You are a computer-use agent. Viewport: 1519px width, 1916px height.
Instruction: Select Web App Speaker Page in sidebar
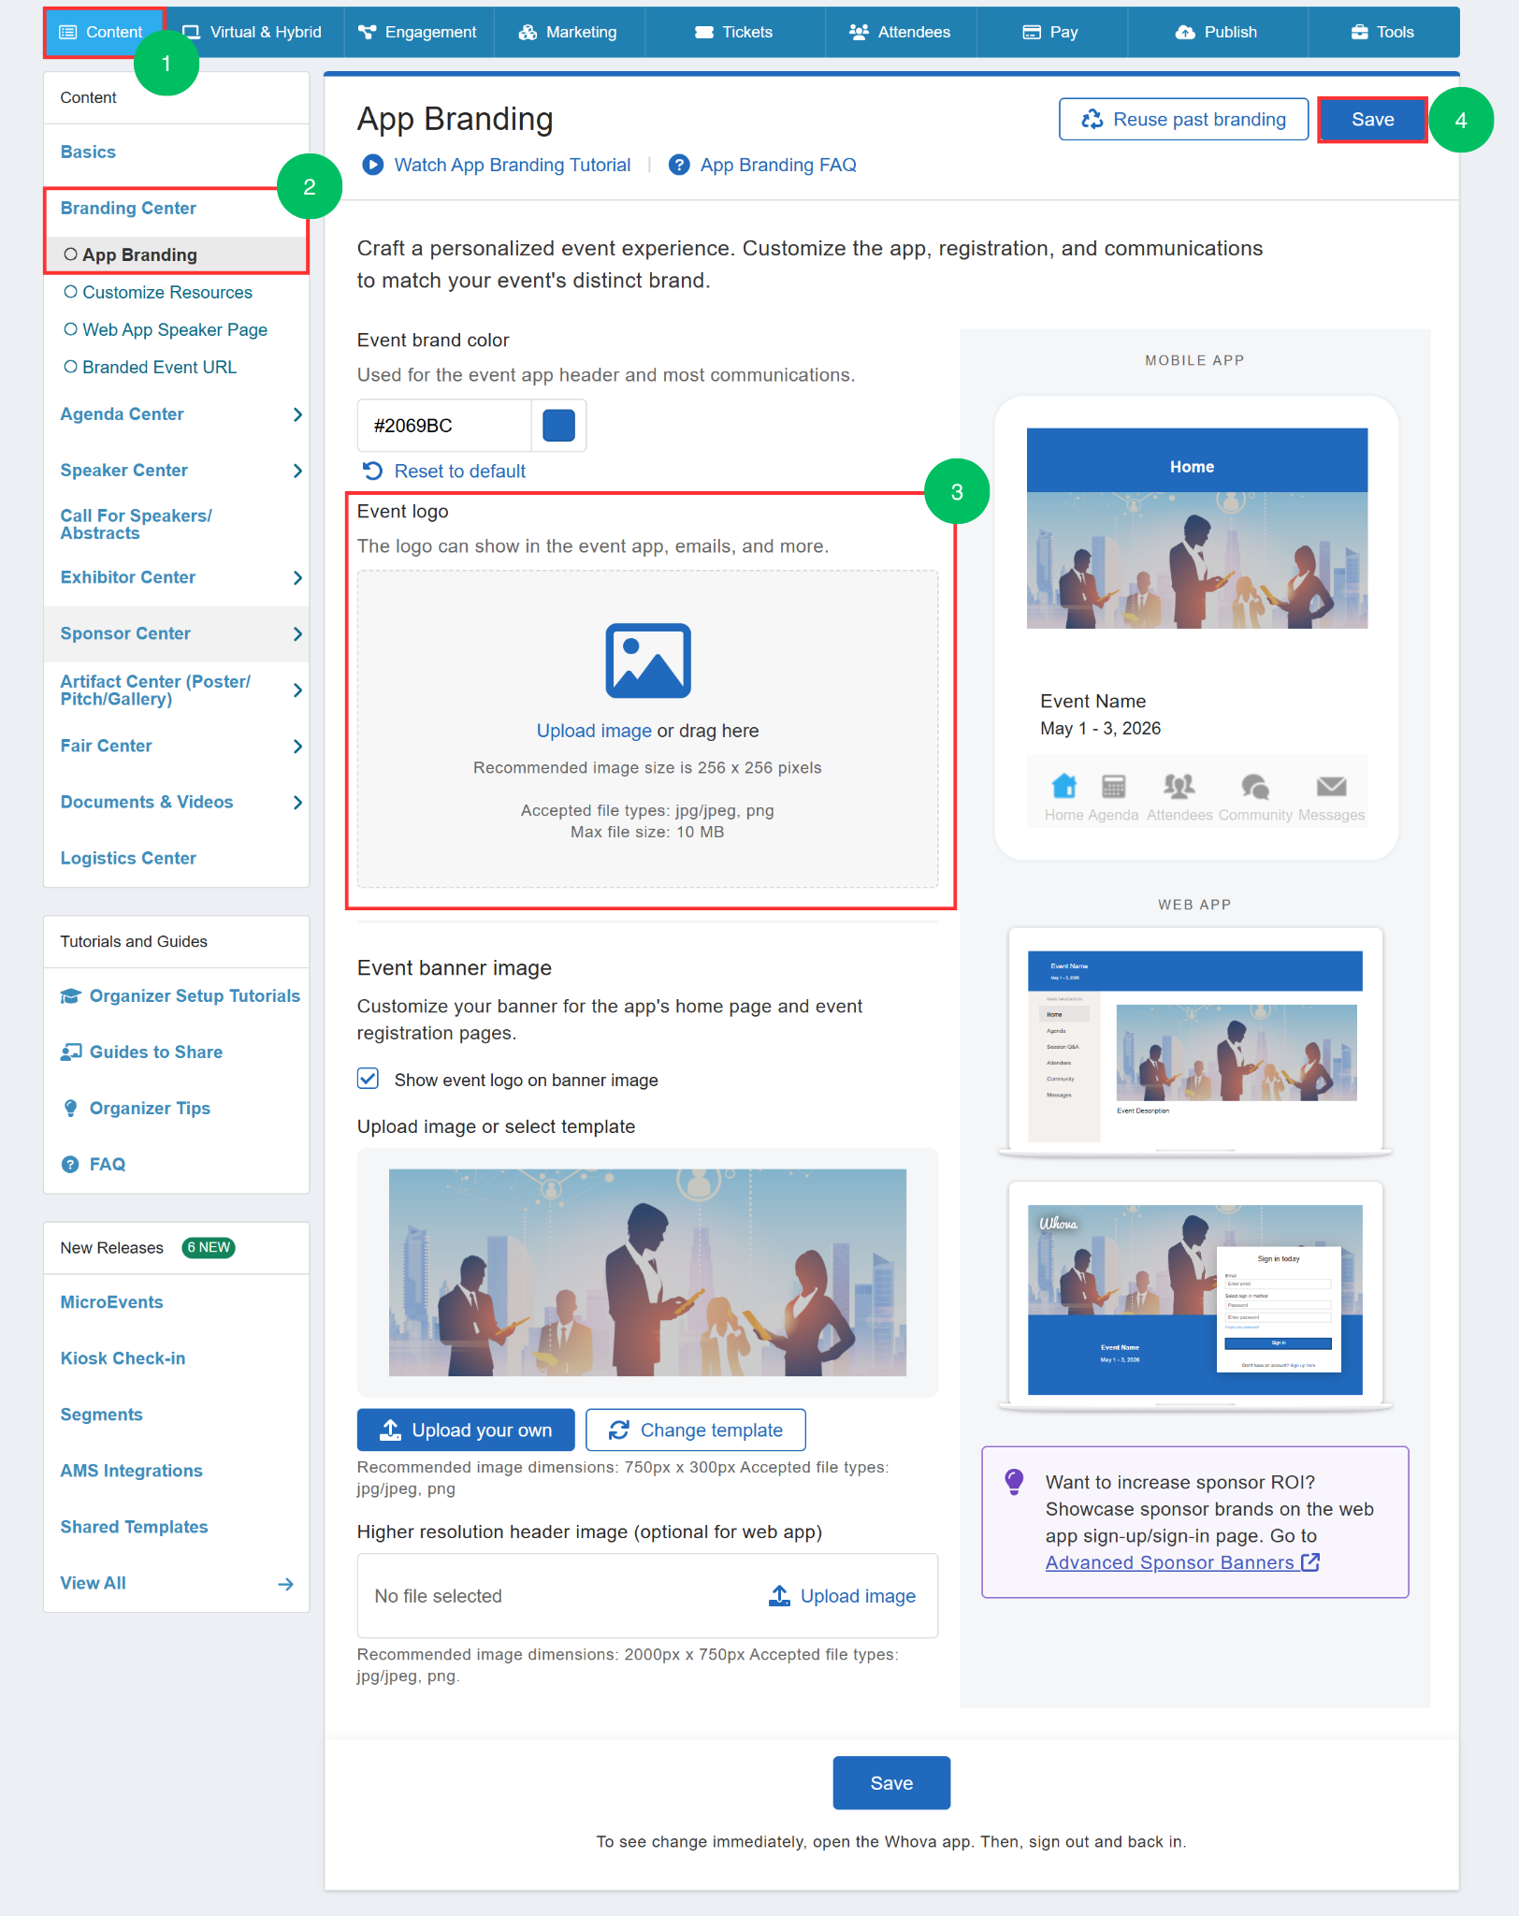(x=174, y=330)
